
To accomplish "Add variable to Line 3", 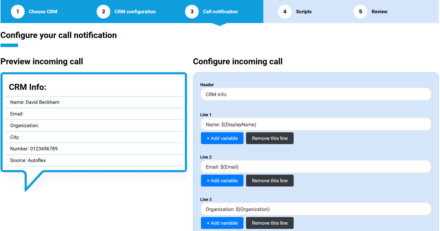I will (222, 223).
